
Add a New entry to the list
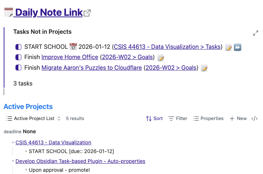pos(238,119)
